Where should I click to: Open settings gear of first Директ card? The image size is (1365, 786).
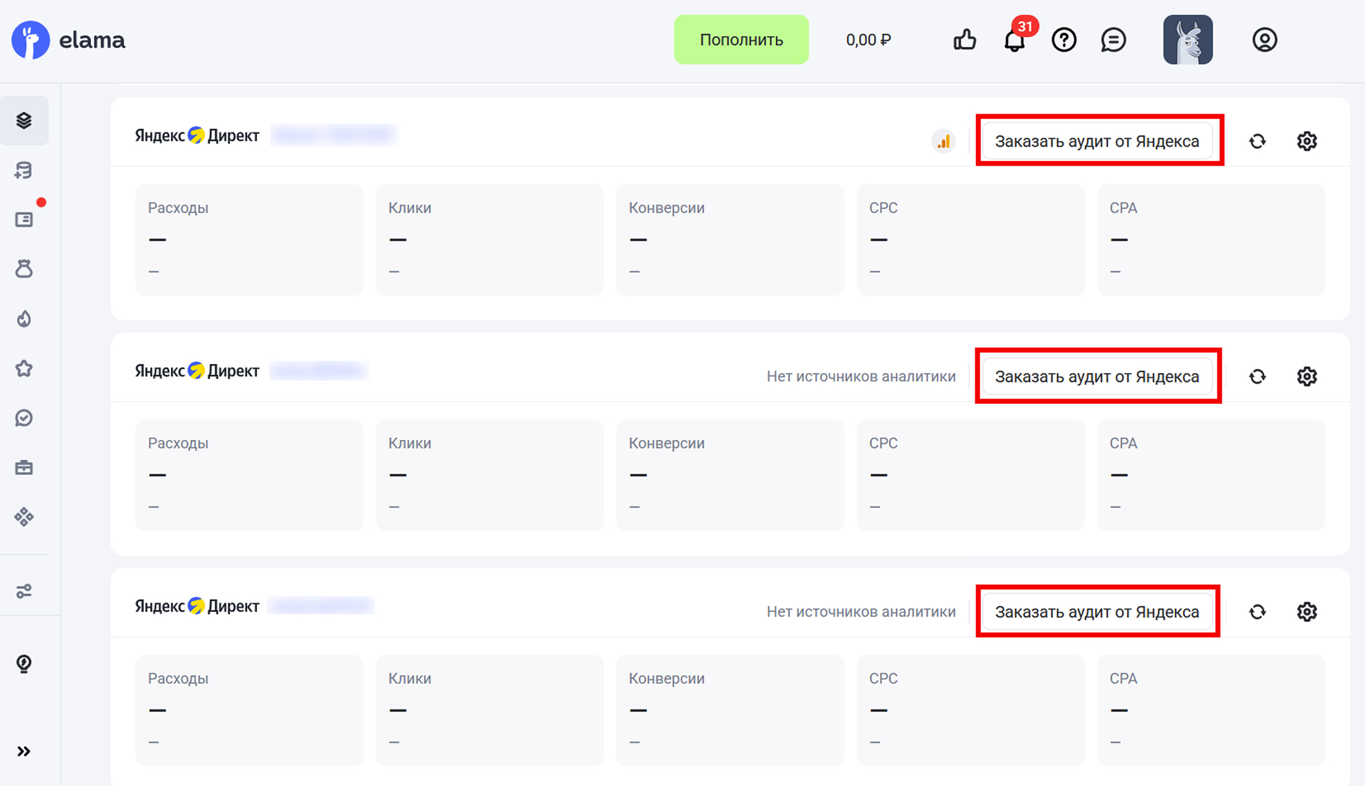pos(1307,142)
